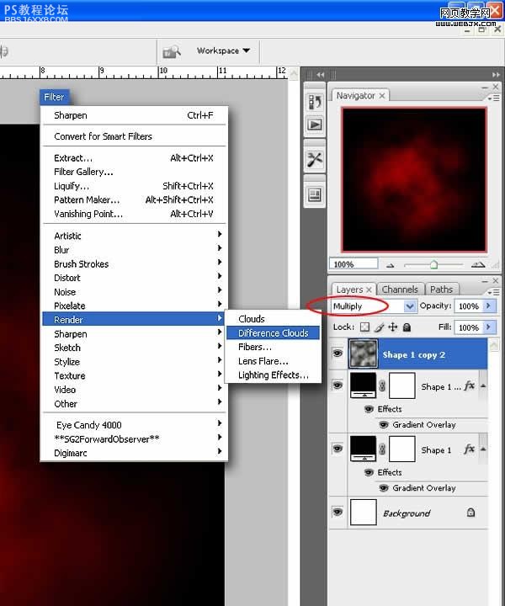Open Lighting Effects from Render submenu
505x606 pixels.
[273, 375]
